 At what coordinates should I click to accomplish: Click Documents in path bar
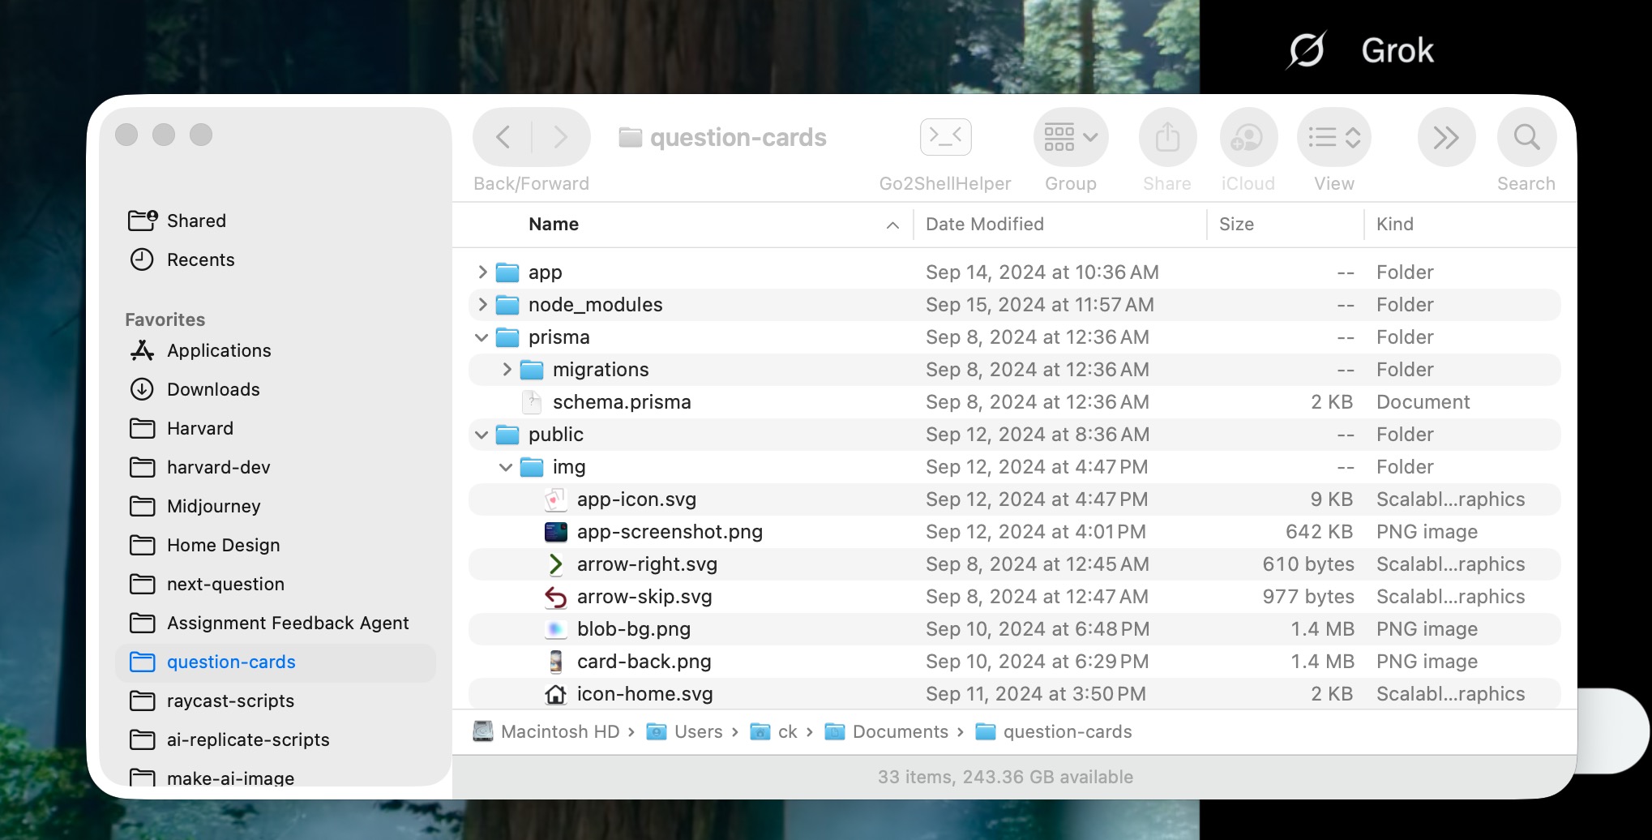886,731
